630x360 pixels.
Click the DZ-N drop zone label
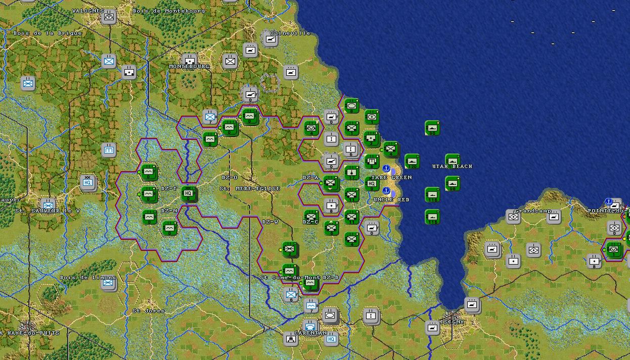169,211
